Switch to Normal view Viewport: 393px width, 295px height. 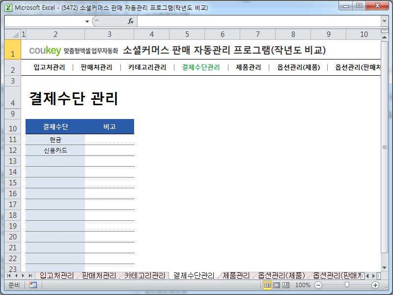pos(267,285)
